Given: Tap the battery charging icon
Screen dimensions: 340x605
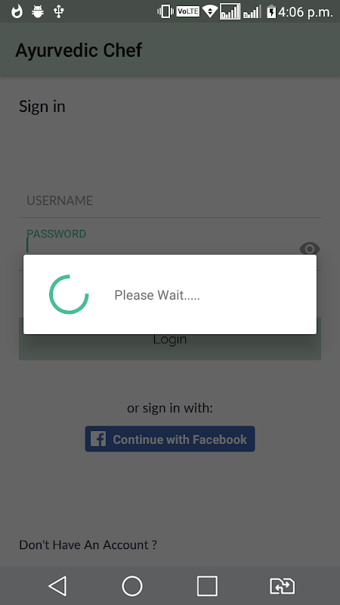Looking at the screenshot, I should click(x=271, y=11).
